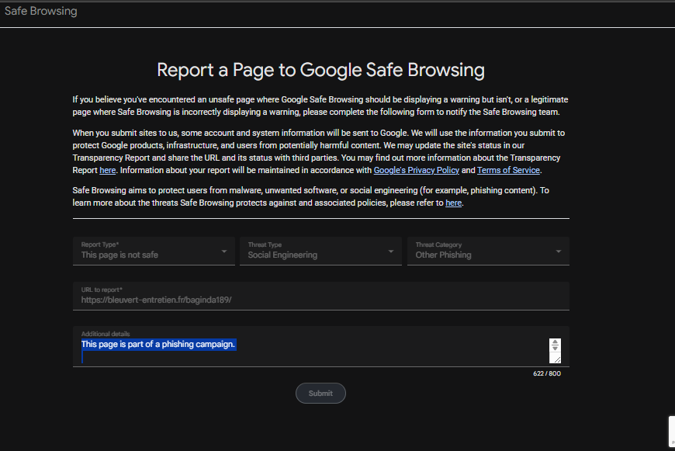675x451 pixels.
Task: Click the 622 / 800 character counter
Action: (547, 373)
